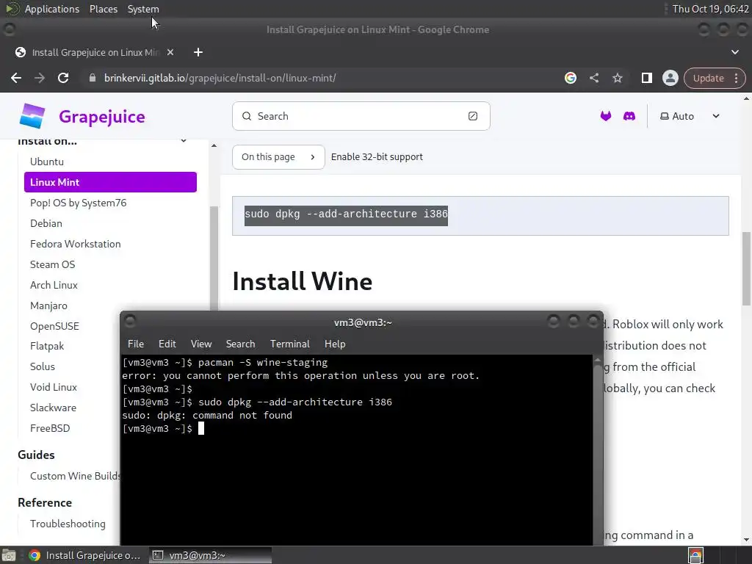The width and height of the screenshot is (752, 564).
Task: Click show desktop icon in bottom panel
Action: [x=8, y=555]
